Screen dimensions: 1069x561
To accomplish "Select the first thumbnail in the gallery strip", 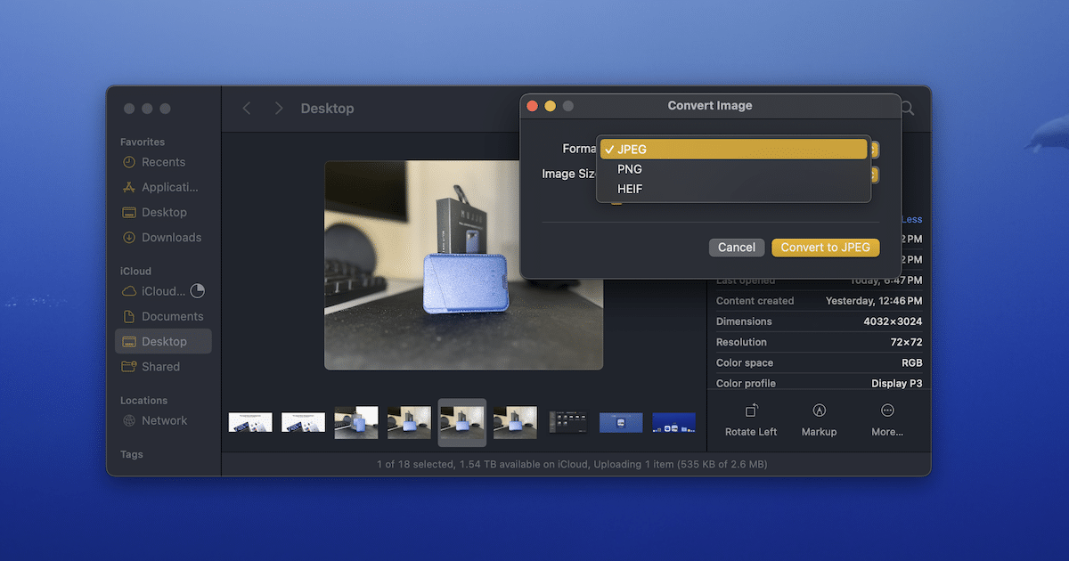I will coord(250,422).
